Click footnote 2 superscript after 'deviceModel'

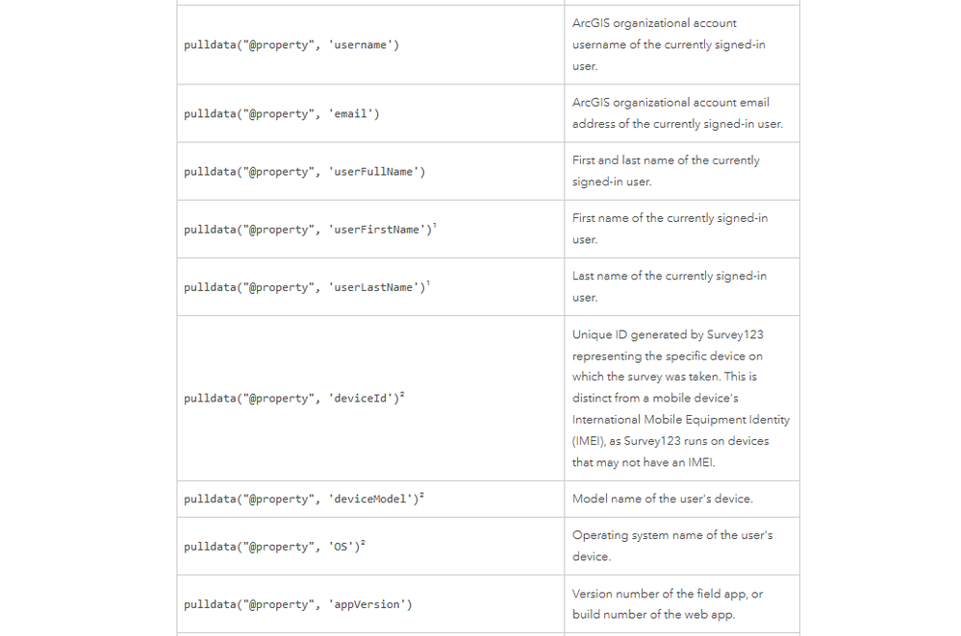(x=422, y=496)
